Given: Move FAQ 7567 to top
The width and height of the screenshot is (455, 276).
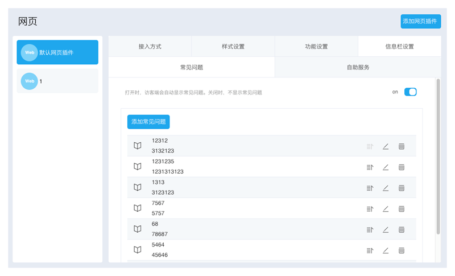Looking at the screenshot, I should 370,209.
